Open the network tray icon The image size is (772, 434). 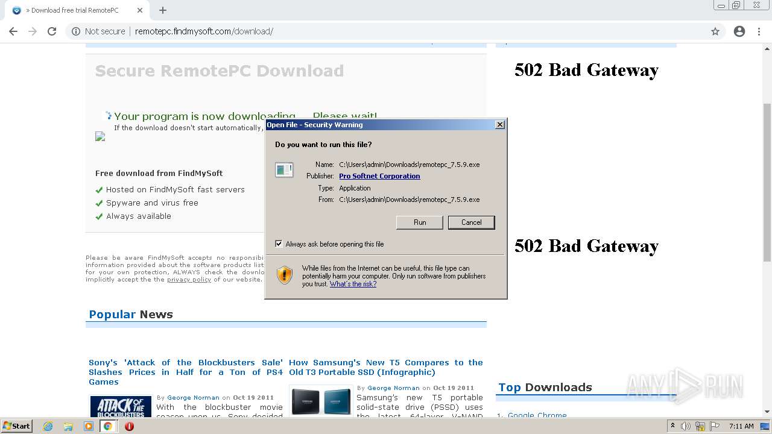pos(700,426)
